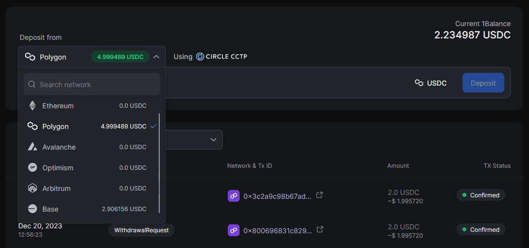Screen dimensions: 529x248
Task: Collapse the Polygon deposit network dropdown
Action: [156, 57]
